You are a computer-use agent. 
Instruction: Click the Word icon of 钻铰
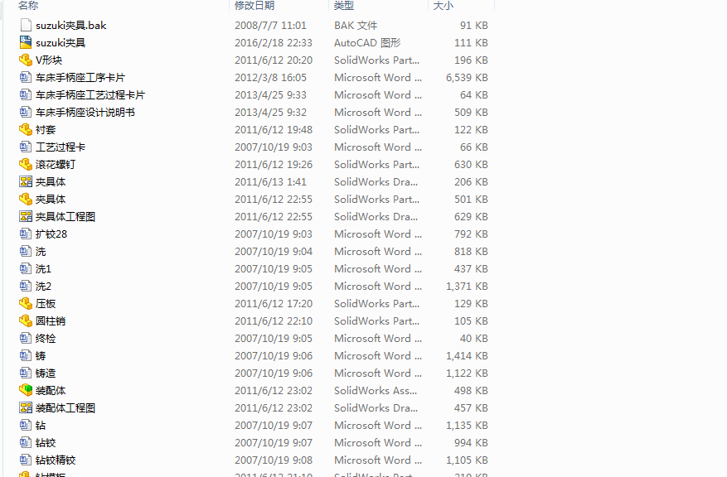click(26, 442)
